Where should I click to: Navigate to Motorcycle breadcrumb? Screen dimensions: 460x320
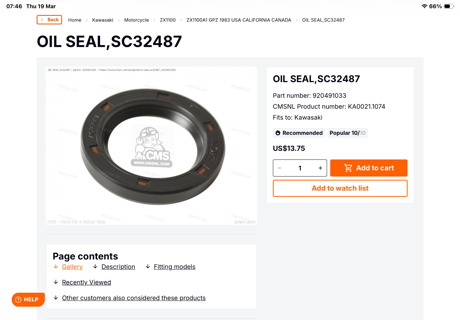click(136, 20)
